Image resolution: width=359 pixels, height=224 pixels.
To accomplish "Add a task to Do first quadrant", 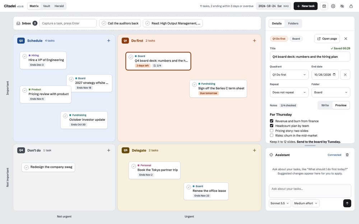I will [255, 41].
